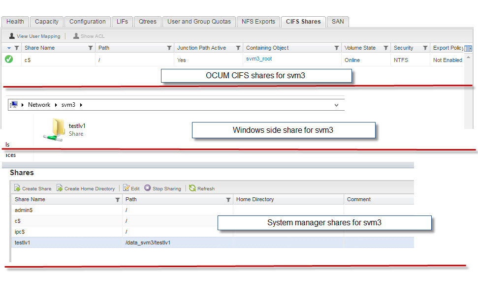Sort by Home Directory column header

point(288,199)
